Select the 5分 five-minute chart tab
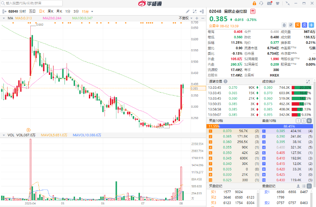 click(76, 11)
